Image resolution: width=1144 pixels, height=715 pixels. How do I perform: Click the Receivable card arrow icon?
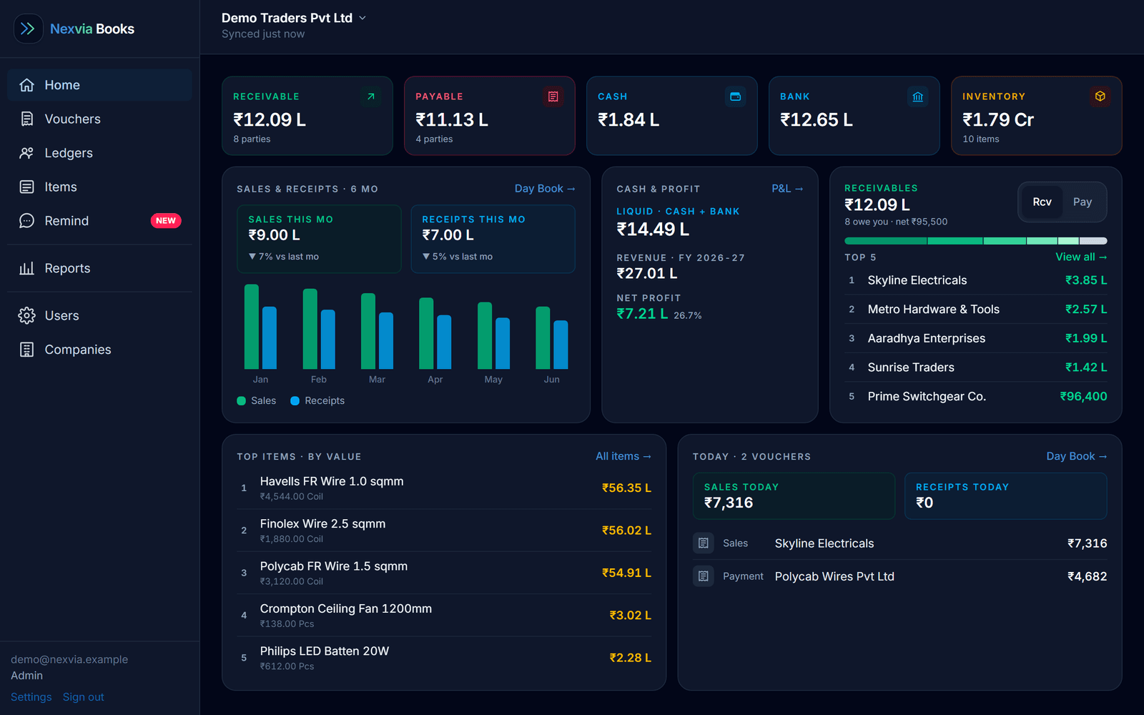[x=371, y=97]
